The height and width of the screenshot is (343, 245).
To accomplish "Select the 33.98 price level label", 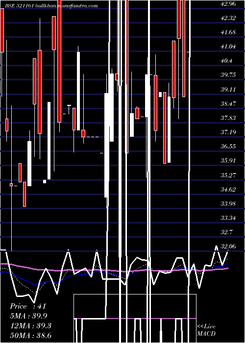I will (x=228, y=203).
